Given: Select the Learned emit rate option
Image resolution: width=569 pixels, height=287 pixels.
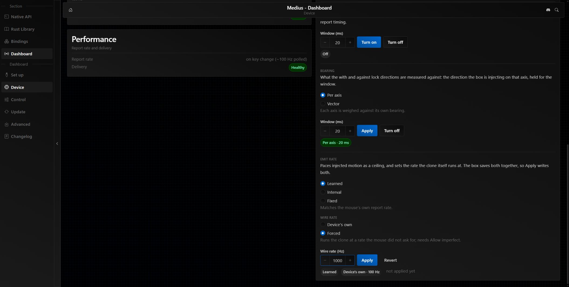Looking at the screenshot, I should (331, 184).
